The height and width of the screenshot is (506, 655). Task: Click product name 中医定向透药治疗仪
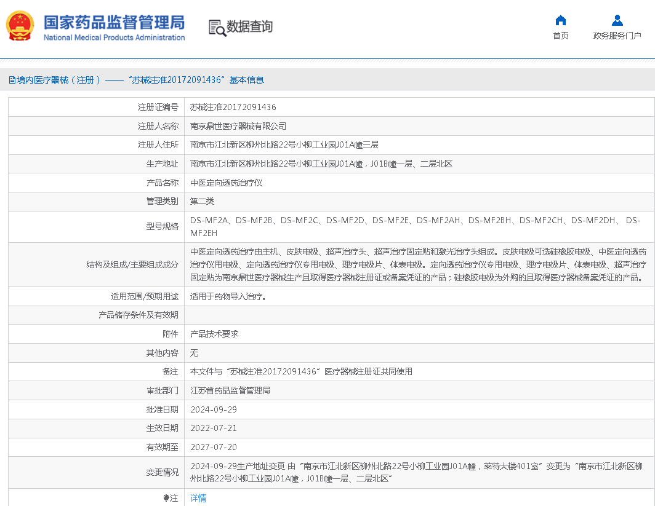coord(226,183)
